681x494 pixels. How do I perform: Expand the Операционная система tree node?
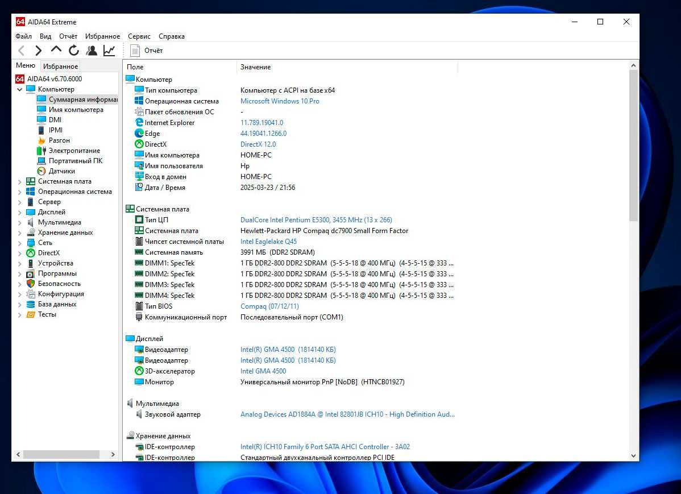pos(19,192)
